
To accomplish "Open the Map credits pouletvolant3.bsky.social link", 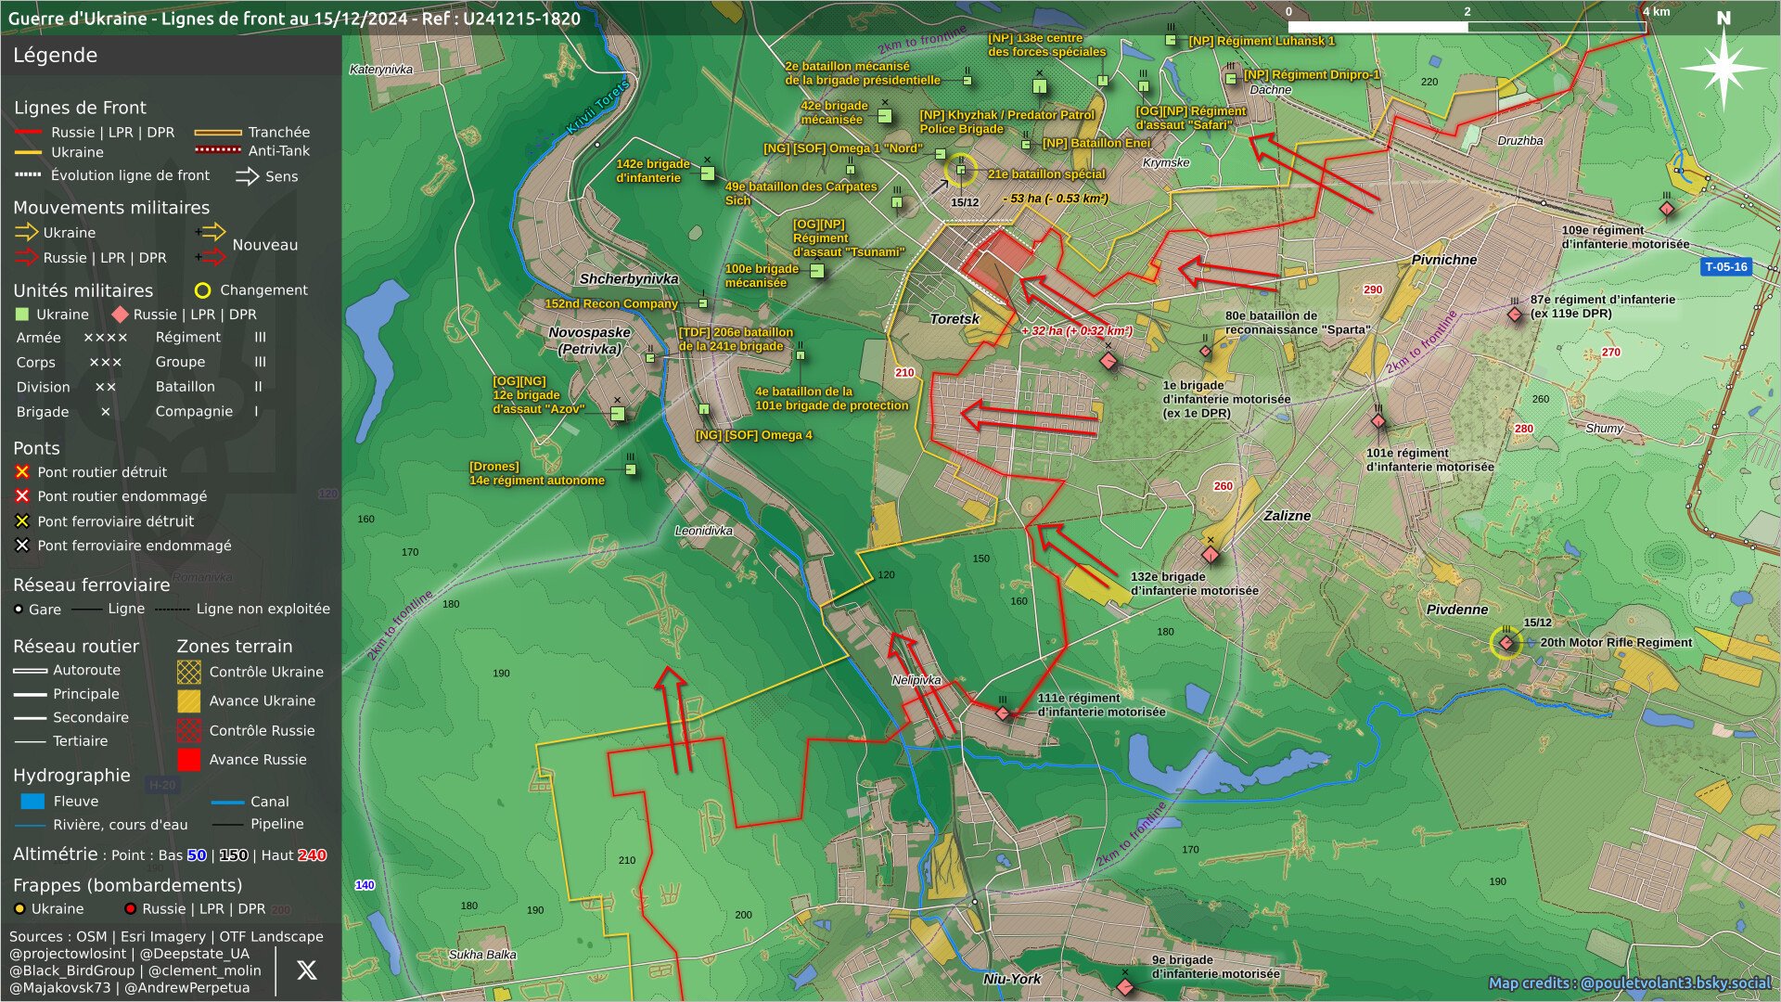I will (x=1630, y=983).
